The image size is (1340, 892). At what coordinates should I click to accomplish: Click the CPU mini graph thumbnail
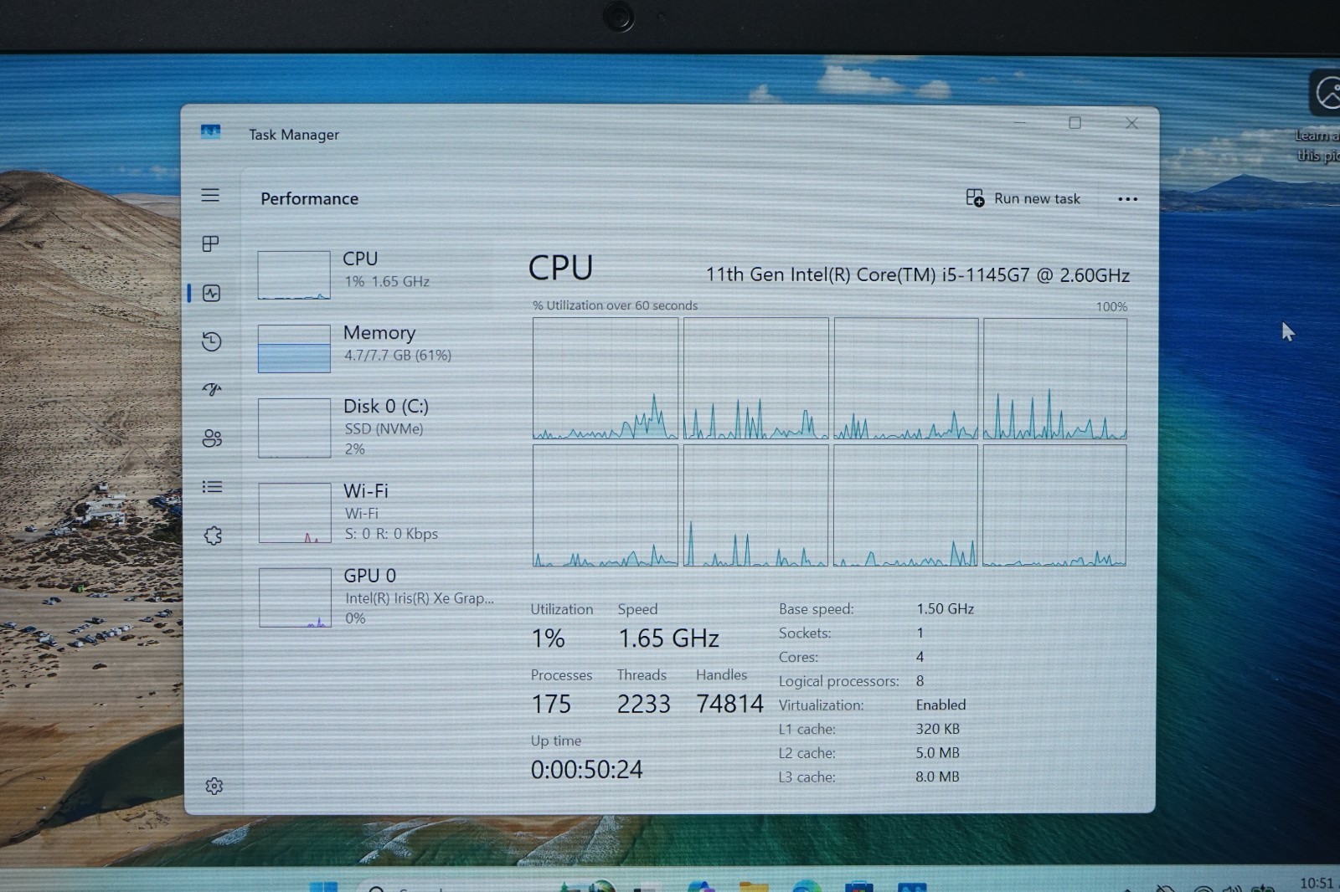294,274
